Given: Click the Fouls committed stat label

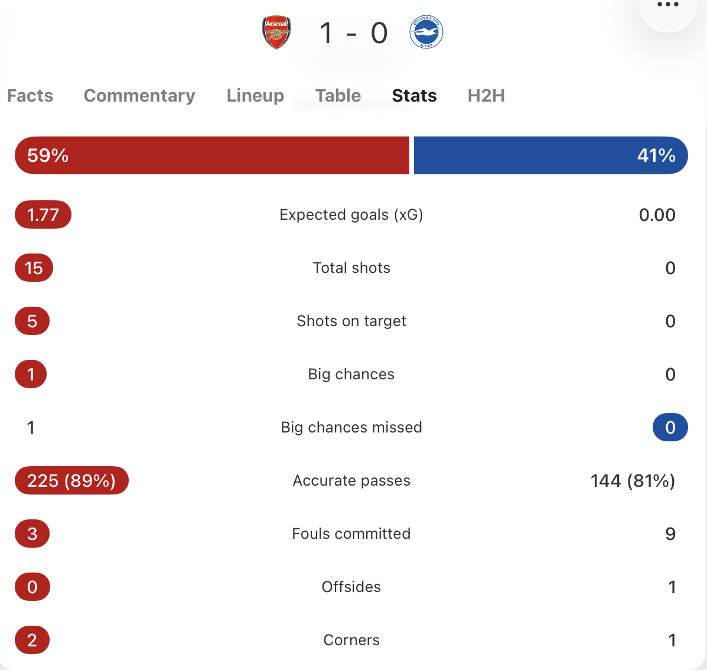Looking at the screenshot, I should (351, 534).
